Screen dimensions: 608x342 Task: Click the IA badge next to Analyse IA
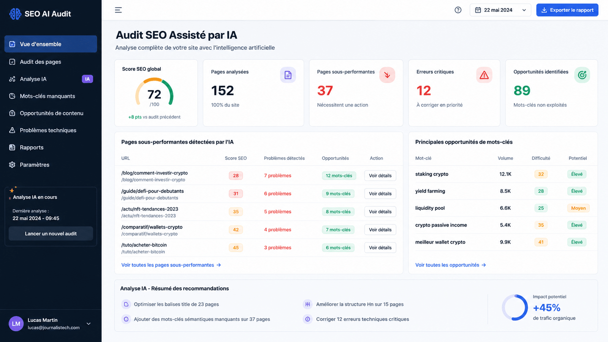point(87,79)
